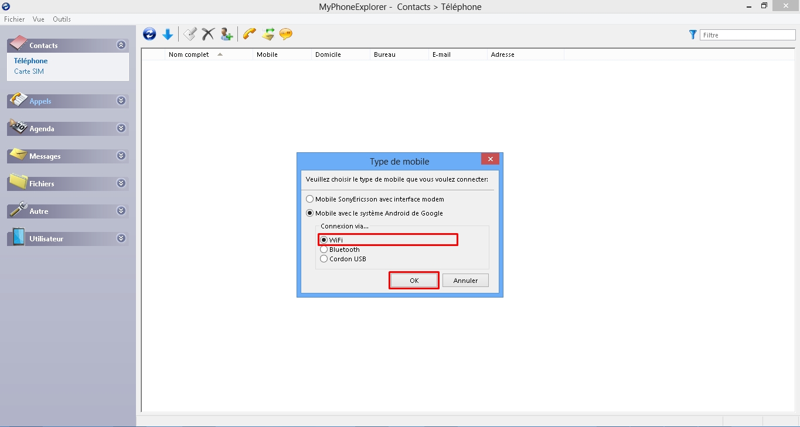Click the Contacts address book icon
Screen dimensions: 800x427
coord(19,43)
